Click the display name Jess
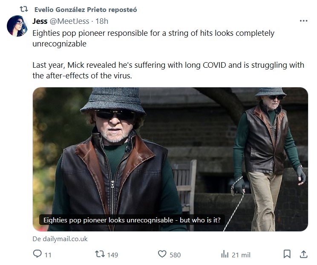Screen dimensions: 317x265 click(x=40, y=21)
